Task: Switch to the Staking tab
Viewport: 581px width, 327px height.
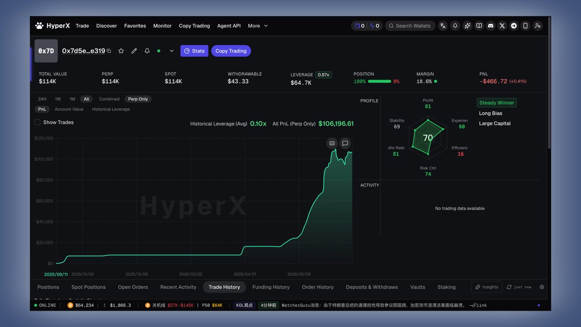Action: (x=446, y=287)
